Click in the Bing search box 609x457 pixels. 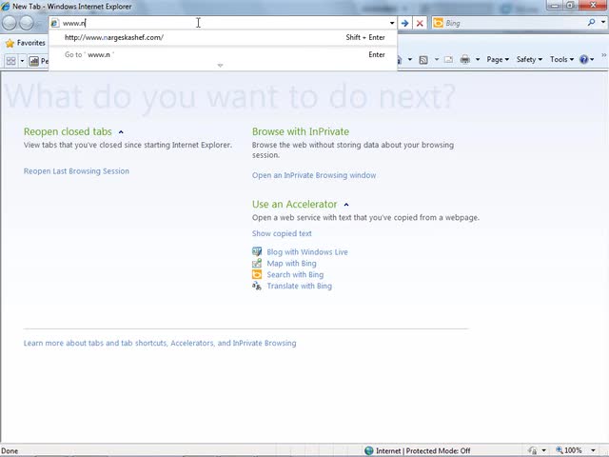(515, 23)
